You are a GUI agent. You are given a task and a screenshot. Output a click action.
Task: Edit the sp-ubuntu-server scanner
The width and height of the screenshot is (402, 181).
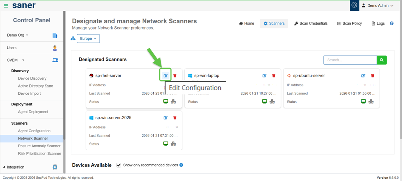363,76
